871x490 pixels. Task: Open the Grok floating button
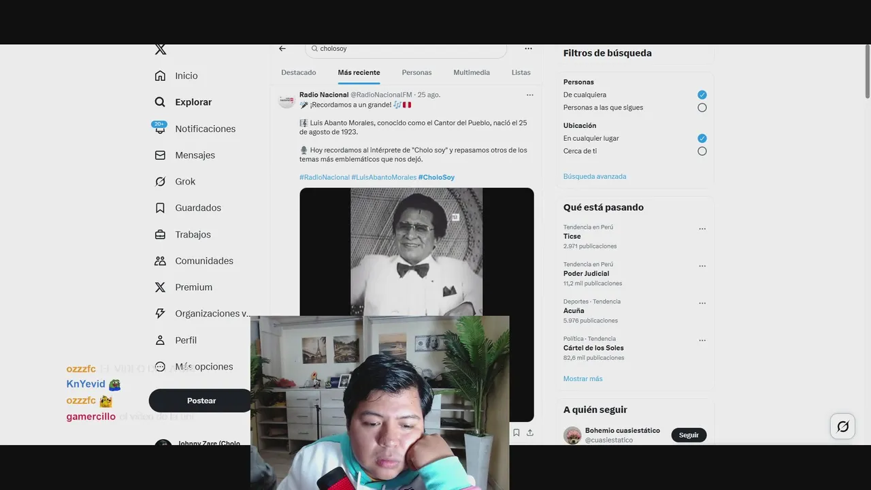click(x=842, y=427)
